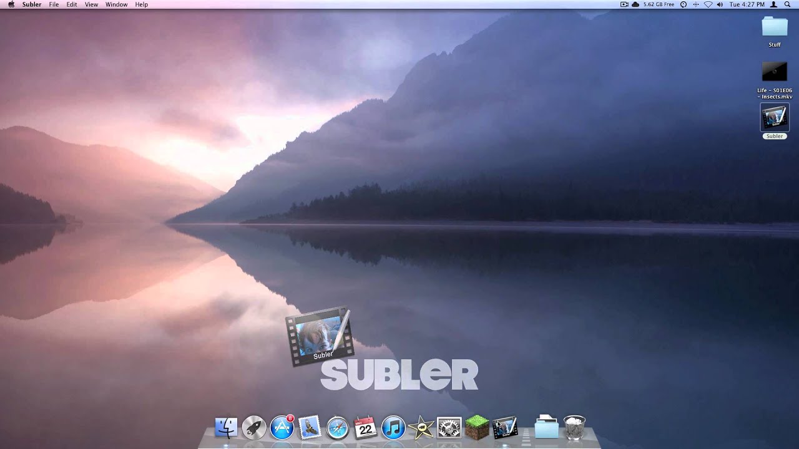Click the screen recording camera status icon
The width and height of the screenshot is (799, 449).
624,4
